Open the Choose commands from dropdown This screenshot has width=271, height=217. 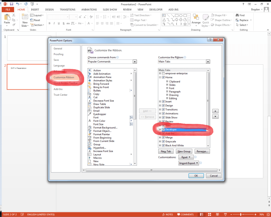coord(135,62)
